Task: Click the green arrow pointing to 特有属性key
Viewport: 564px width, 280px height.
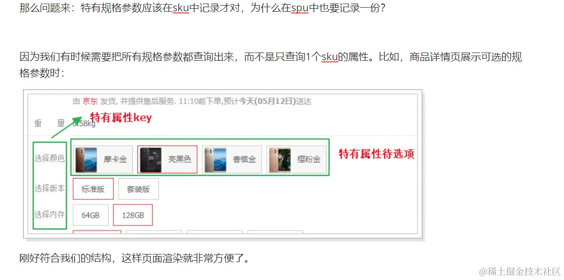Action: tap(67, 127)
